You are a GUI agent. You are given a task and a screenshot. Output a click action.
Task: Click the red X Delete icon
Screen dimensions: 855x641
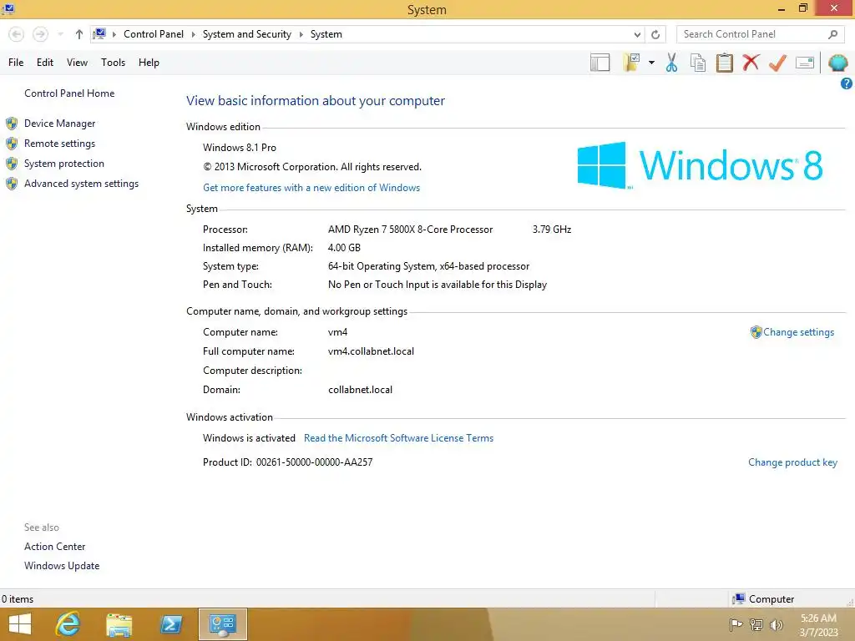pos(751,62)
